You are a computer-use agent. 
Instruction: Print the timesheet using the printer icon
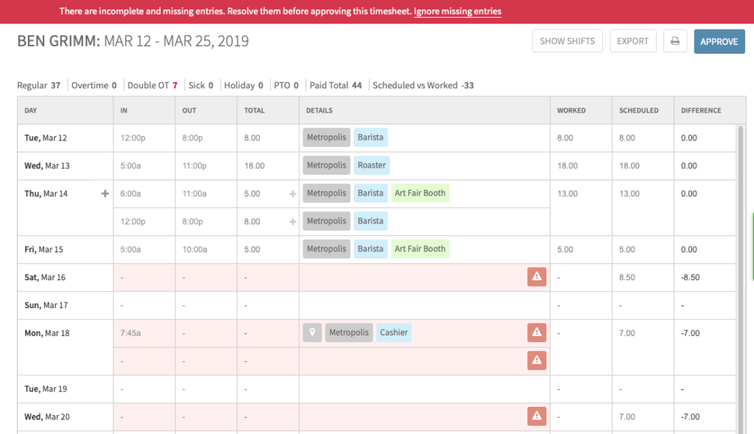(674, 41)
